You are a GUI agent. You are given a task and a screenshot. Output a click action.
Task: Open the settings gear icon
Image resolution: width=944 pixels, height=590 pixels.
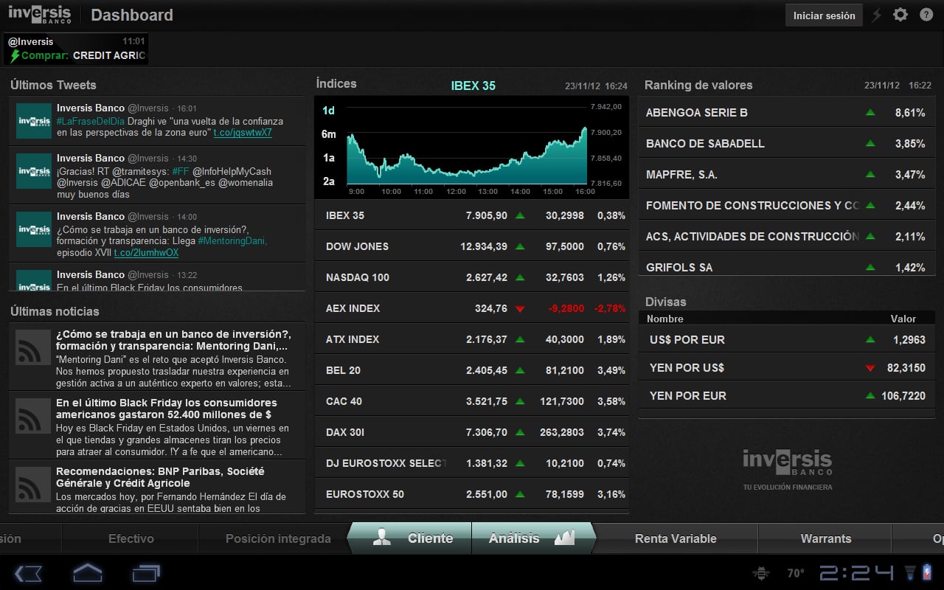pyautogui.click(x=900, y=15)
